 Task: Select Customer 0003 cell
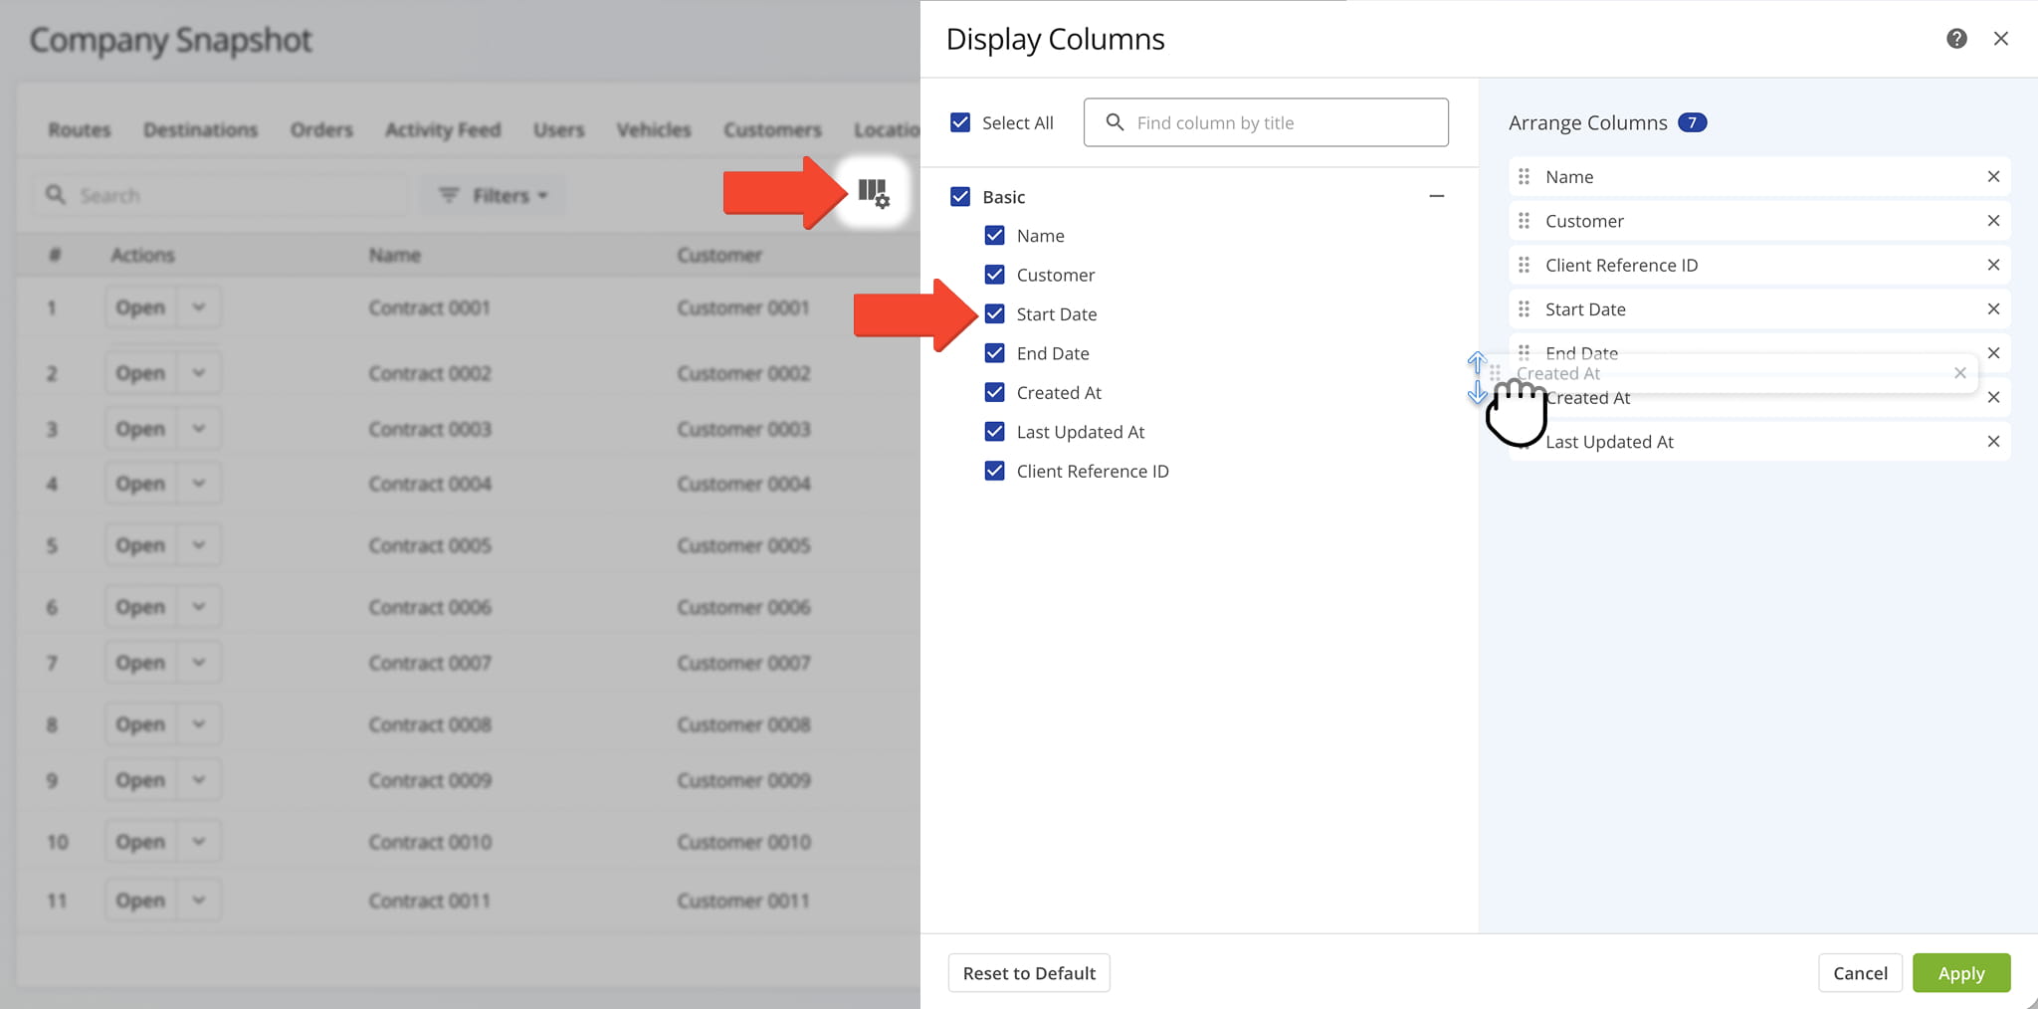(743, 429)
